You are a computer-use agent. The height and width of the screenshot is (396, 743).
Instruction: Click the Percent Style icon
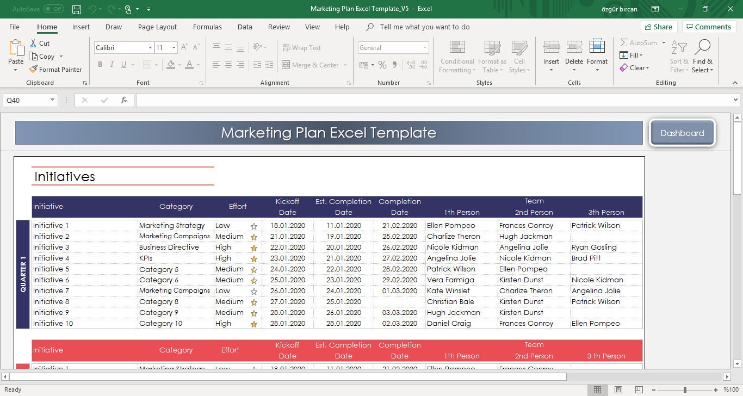coord(382,64)
